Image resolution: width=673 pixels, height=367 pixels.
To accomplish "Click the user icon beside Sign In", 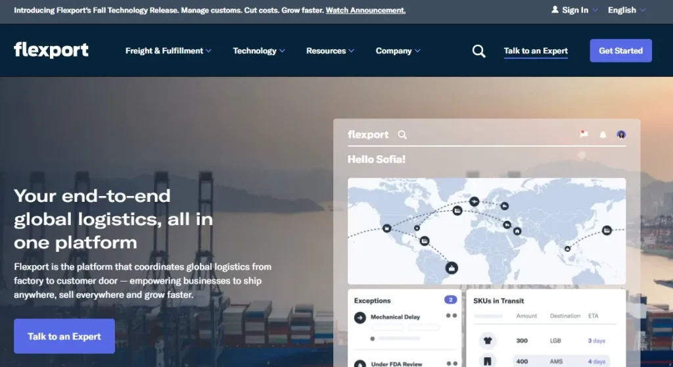I will pyautogui.click(x=555, y=9).
